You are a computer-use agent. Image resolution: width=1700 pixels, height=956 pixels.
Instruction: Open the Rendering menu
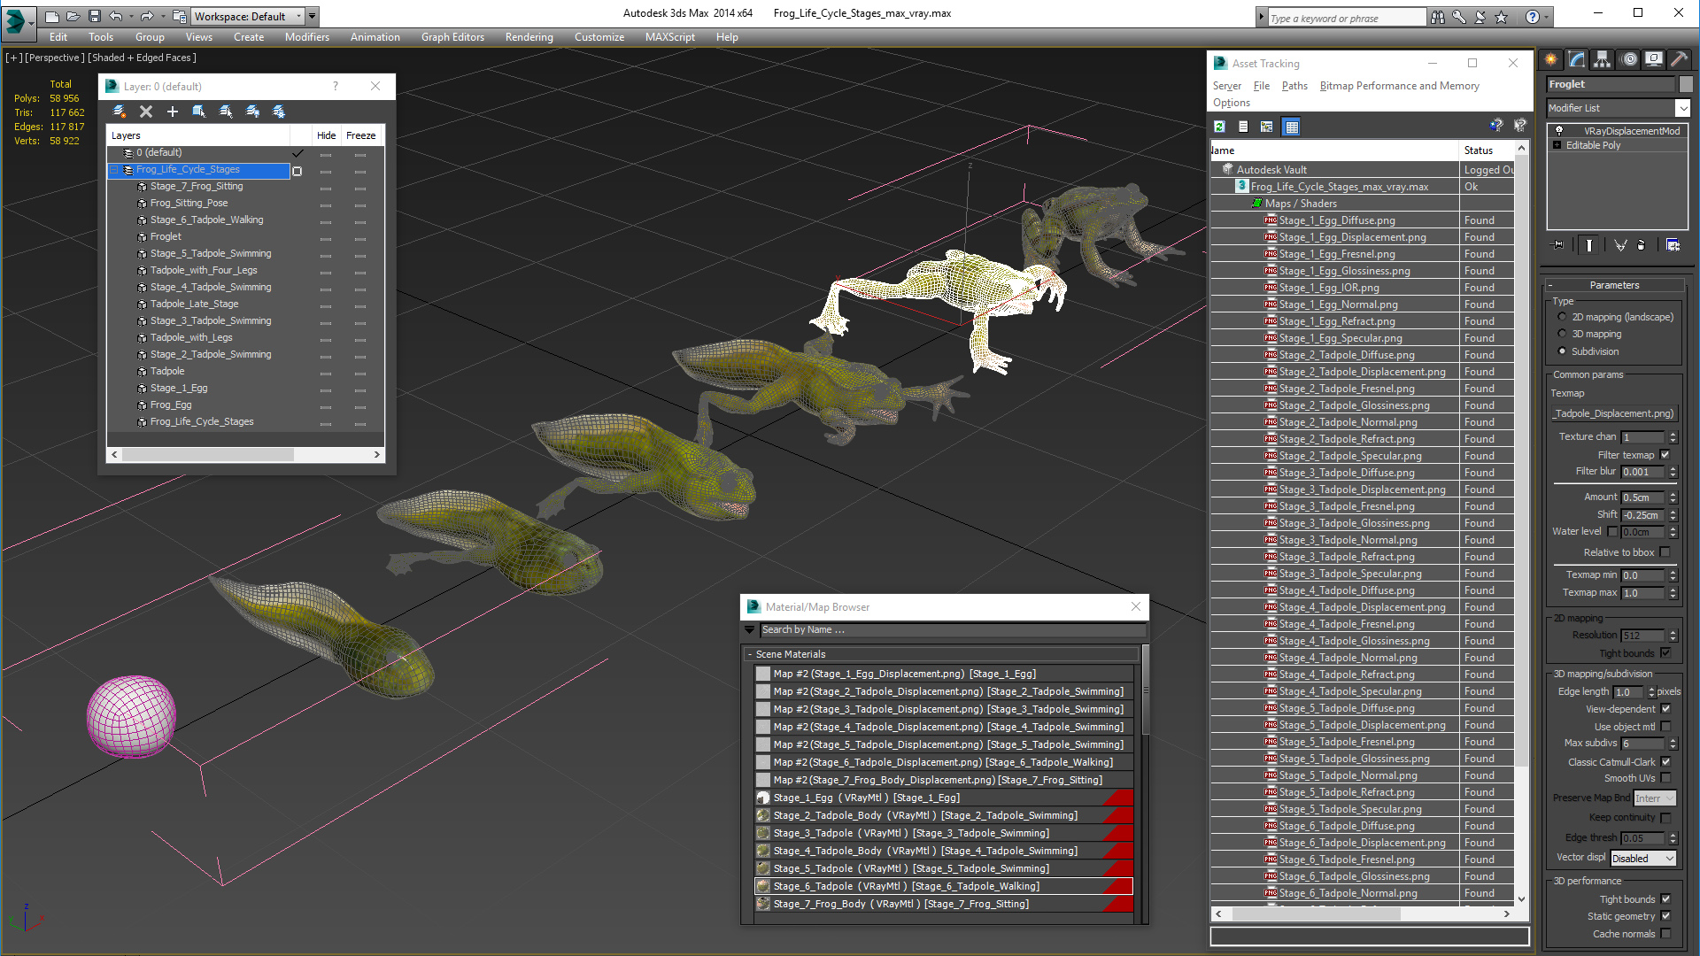click(529, 37)
